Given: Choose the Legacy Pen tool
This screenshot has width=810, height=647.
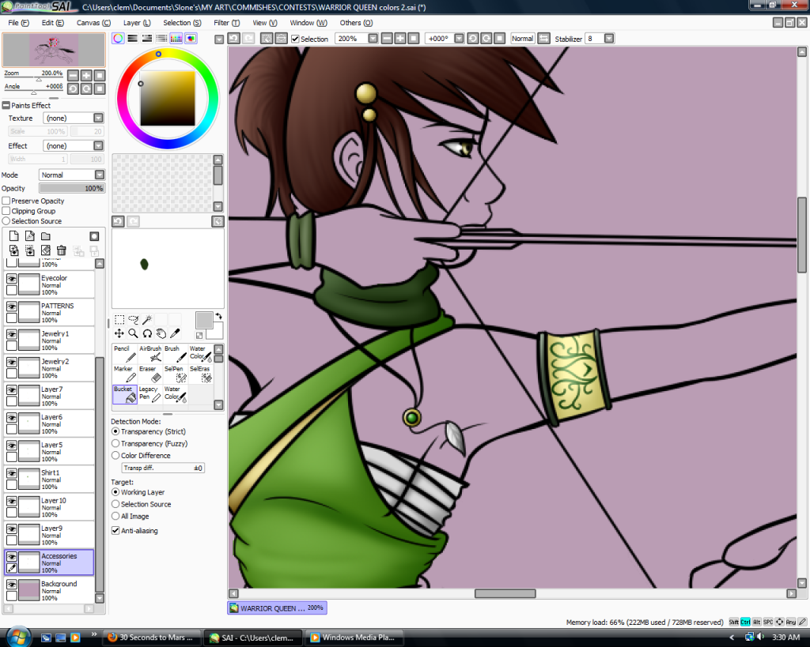Looking at the screenshot, I should tap(150, 394).
